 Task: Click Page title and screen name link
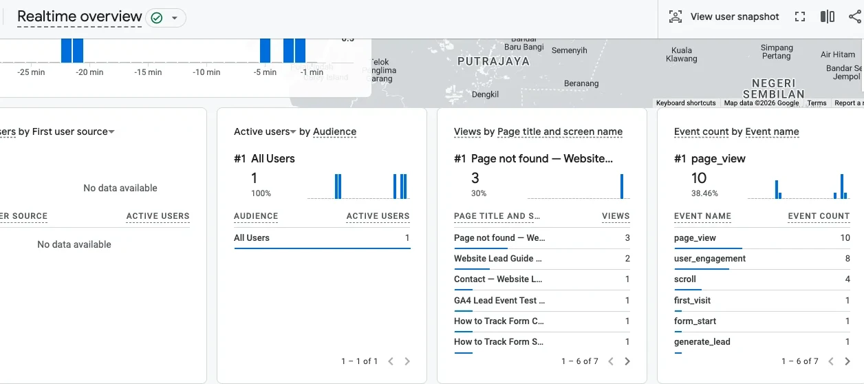(560, 131)
